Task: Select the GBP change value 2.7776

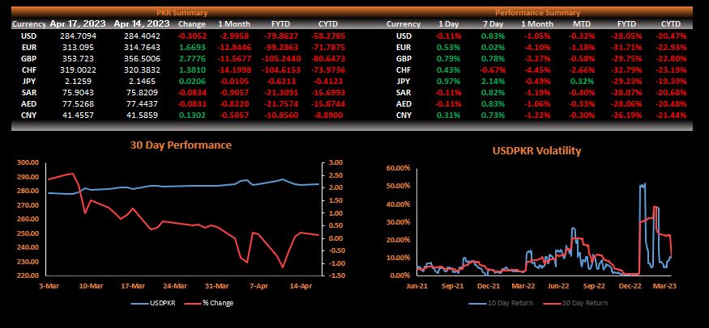Action: click(192, 58)
